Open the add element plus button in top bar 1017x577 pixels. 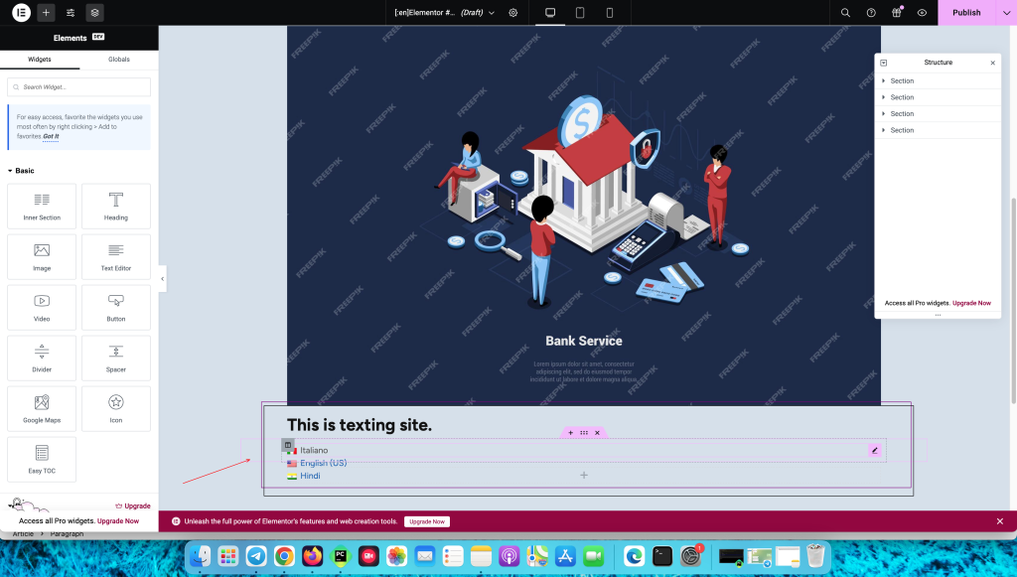[46, 12]
